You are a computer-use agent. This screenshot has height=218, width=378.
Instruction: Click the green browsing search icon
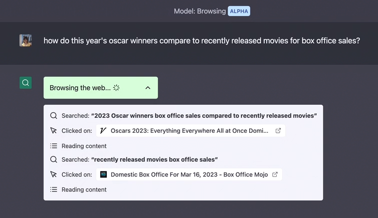coord(26,83)
